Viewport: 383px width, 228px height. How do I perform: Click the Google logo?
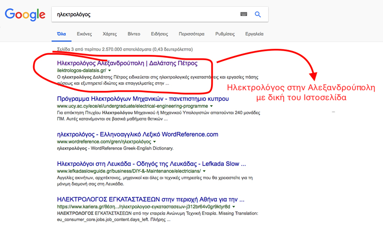[x=24, y=15]
